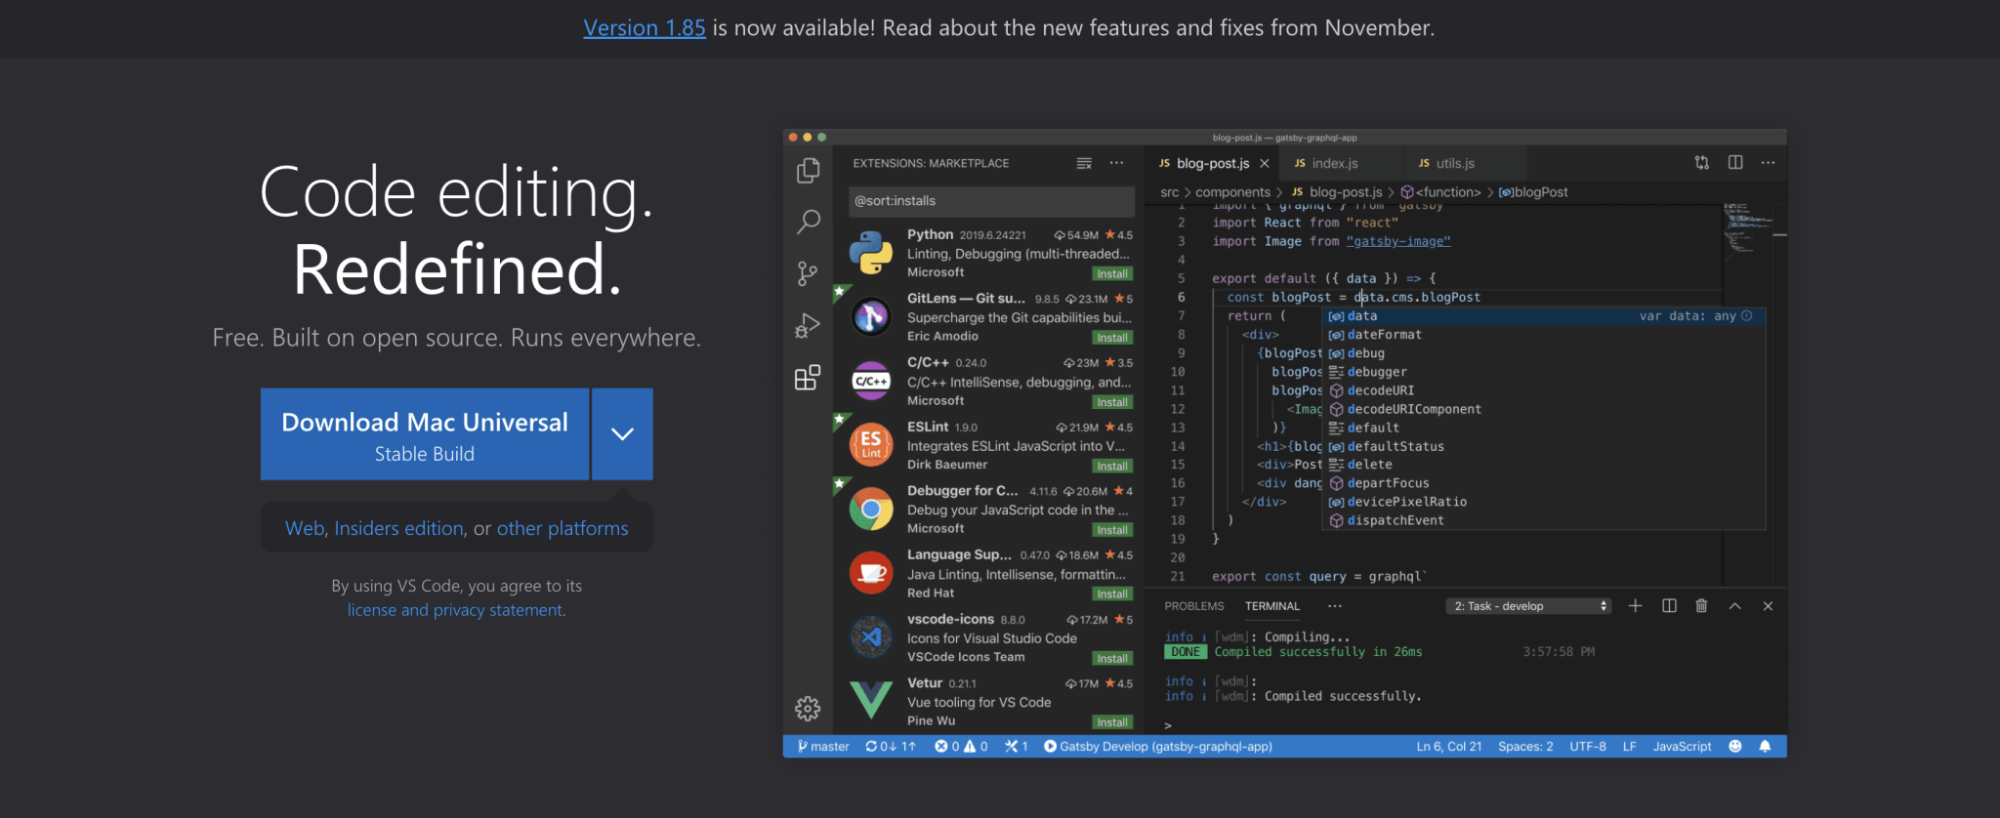The height and width of the screenshot is (818, 2000).
Task: Click the GitLens extension logo
Action: pos(870,316)
